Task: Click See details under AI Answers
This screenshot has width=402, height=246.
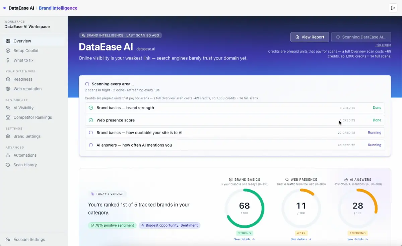Action: click(x=358, y=239)
